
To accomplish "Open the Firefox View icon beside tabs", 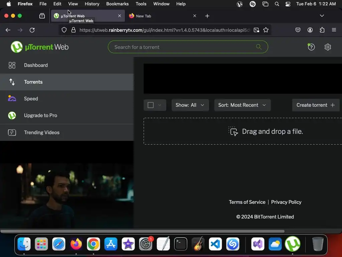I will tap(42, 16).
